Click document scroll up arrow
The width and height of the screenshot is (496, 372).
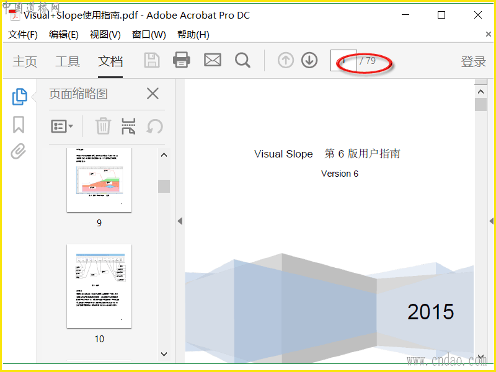point(481,92)
